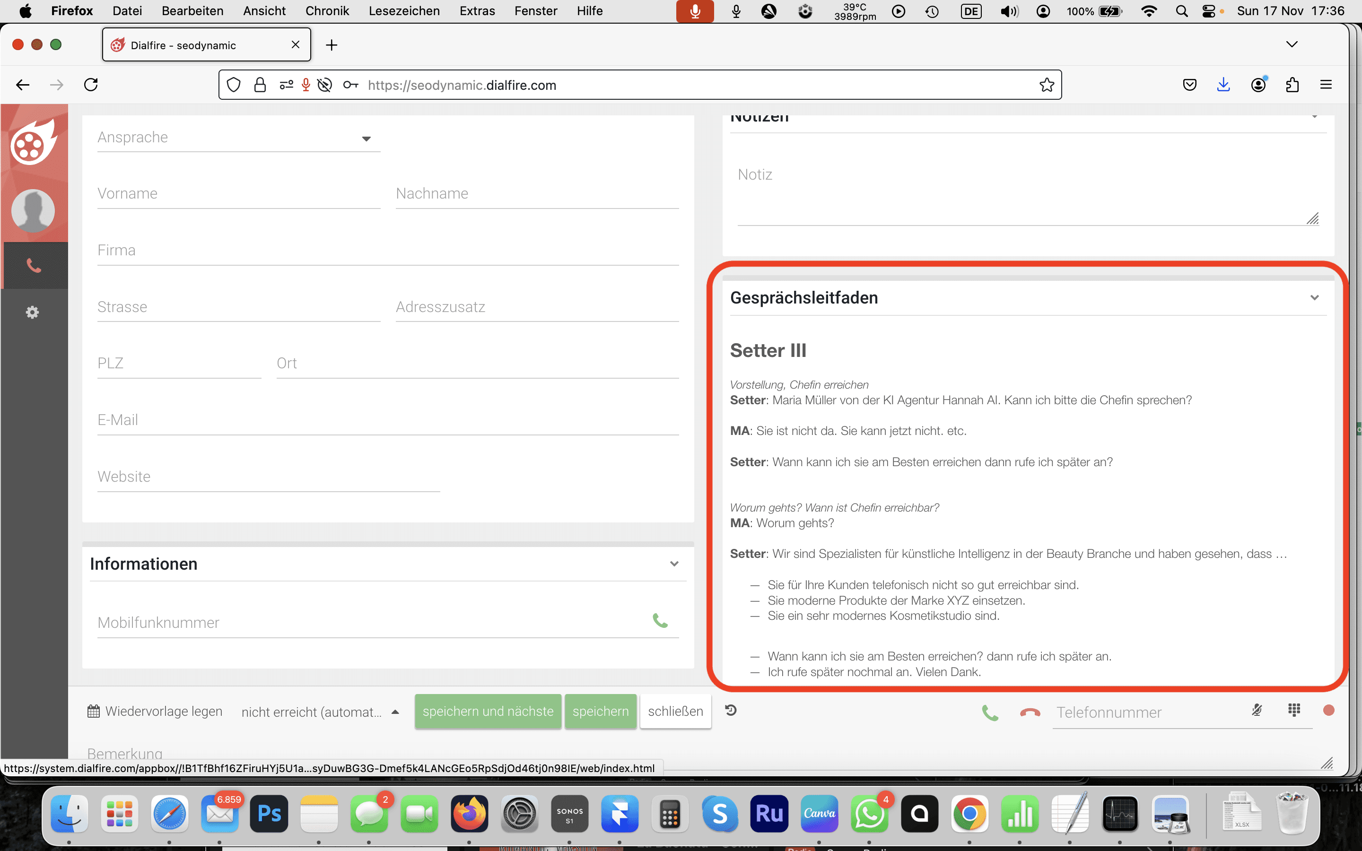
Task: Open the Ansprache dropdown
Action: [x=239, y=138]
